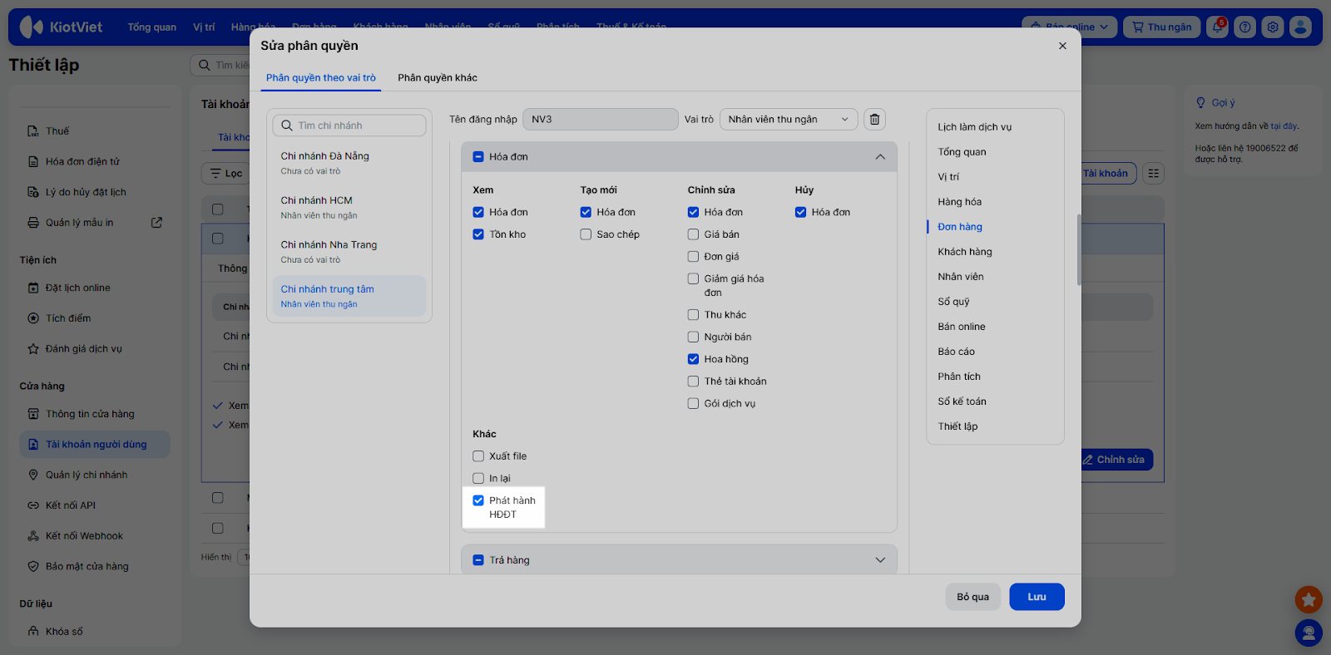Switch to Phân quyền khác tab
This screenshot has height=655, width=1331.
click(437, 78)
